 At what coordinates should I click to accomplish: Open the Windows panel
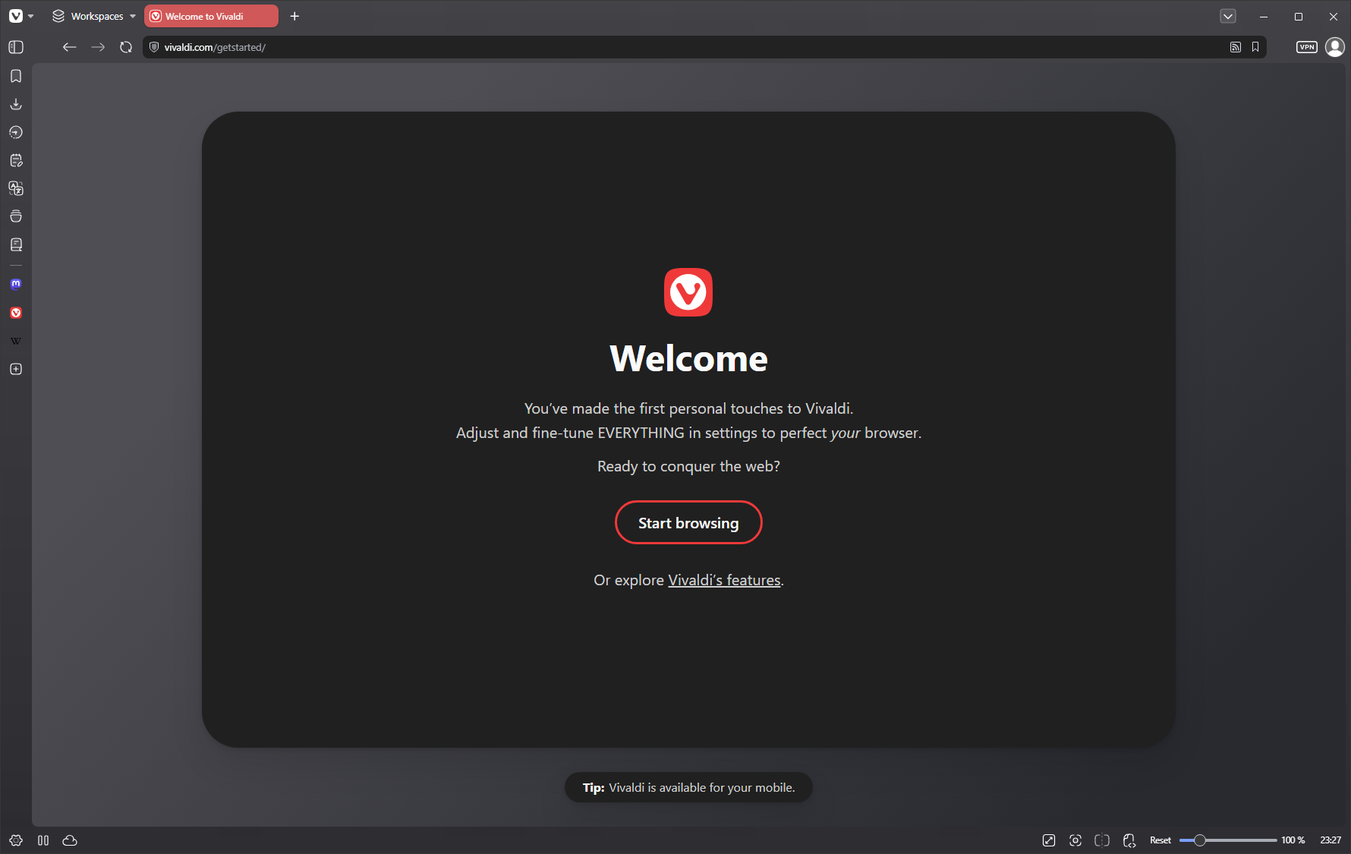[x=16, y=216]
